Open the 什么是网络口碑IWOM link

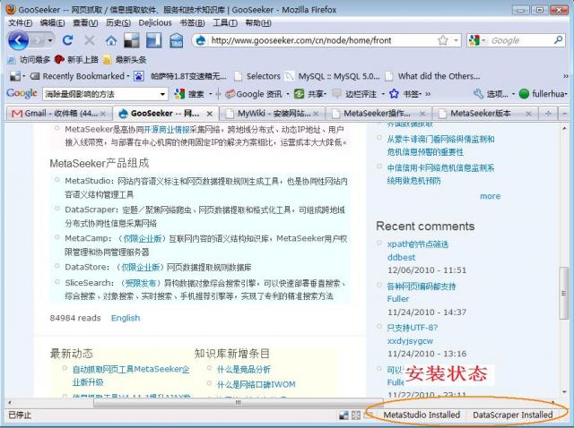(x=257, y=384)
